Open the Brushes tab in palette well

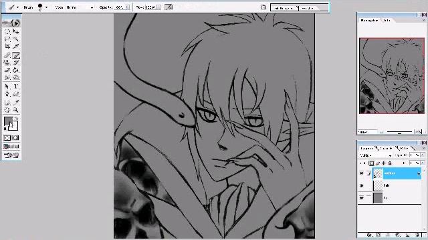[x=308, y=8]
